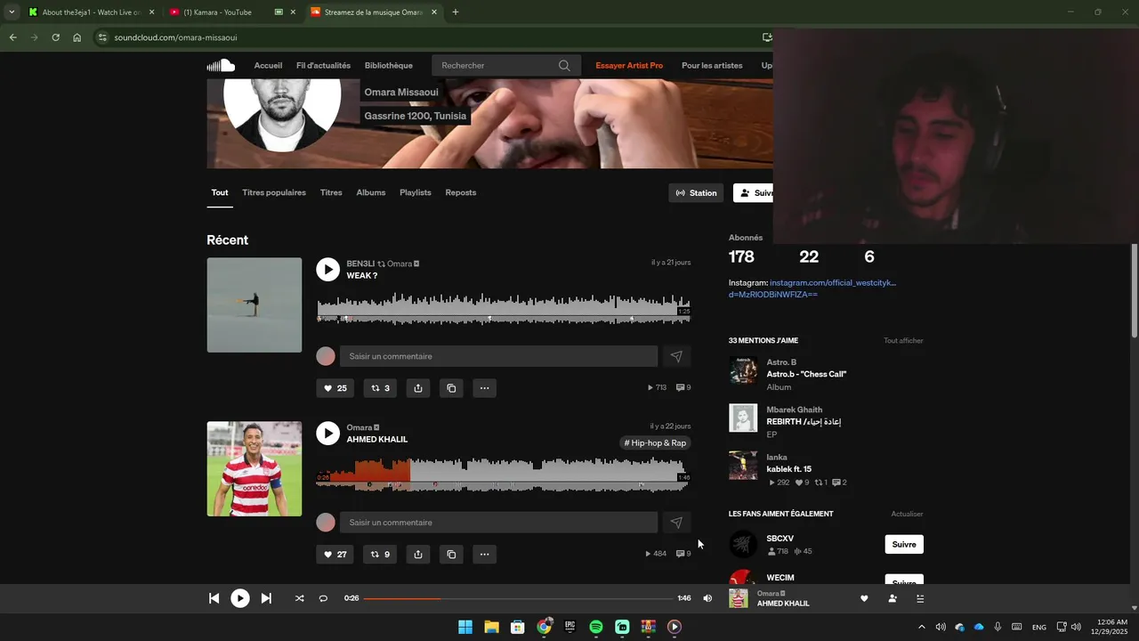The width and height of the screenshot is (1139, 641).
Task: Click the Station button
Action: coord(696,193)
